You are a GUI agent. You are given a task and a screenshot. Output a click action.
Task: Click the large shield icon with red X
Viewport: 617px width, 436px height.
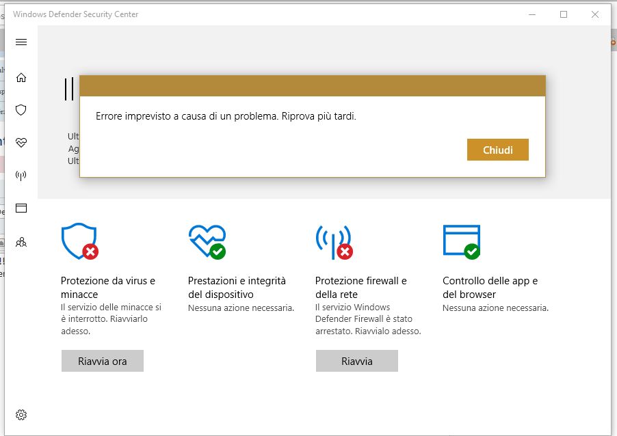[x=80, y=241]
